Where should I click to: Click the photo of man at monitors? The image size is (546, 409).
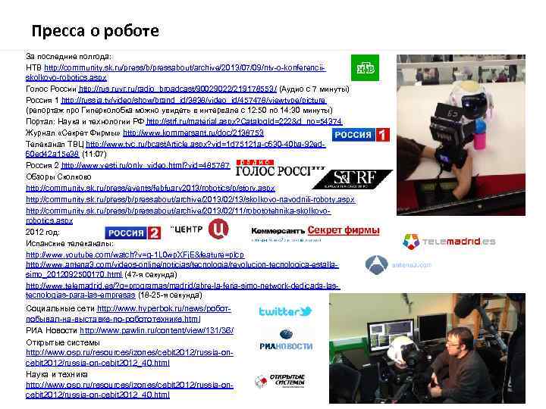(427, 348)
